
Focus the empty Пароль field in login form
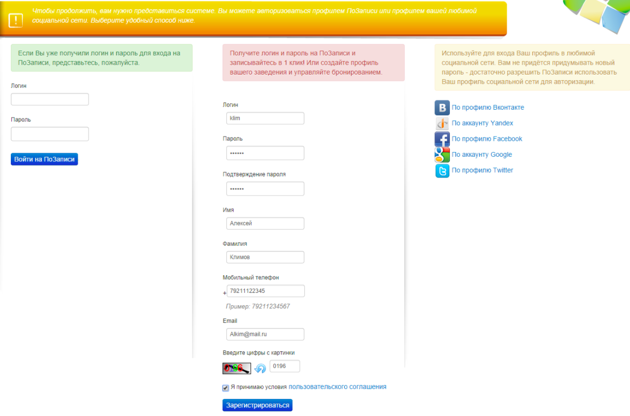50,134
